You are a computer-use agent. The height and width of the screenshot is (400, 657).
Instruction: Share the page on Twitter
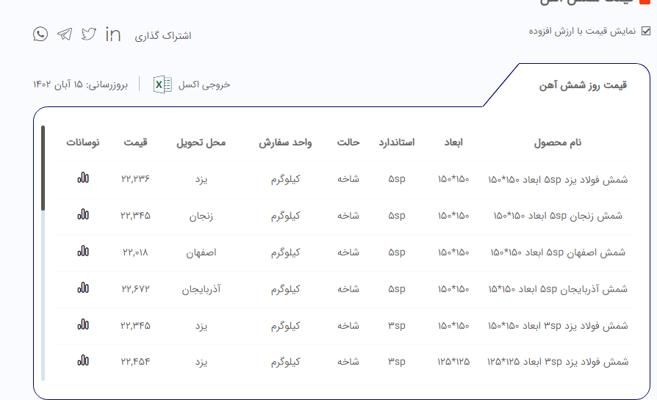tap(89, 34)
